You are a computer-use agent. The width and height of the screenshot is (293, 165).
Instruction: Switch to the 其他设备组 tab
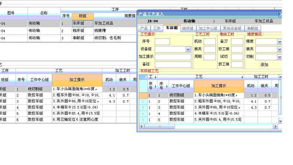pos(232,28)
